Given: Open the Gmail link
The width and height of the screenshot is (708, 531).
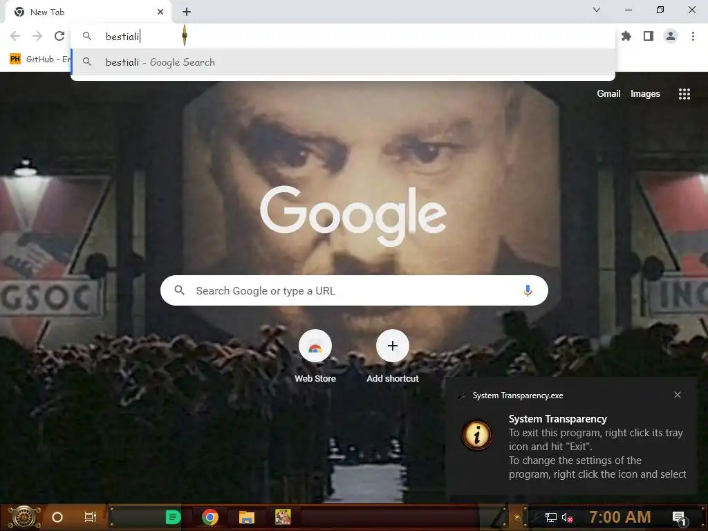Looking at the screenshot, I should pos(608,93).
